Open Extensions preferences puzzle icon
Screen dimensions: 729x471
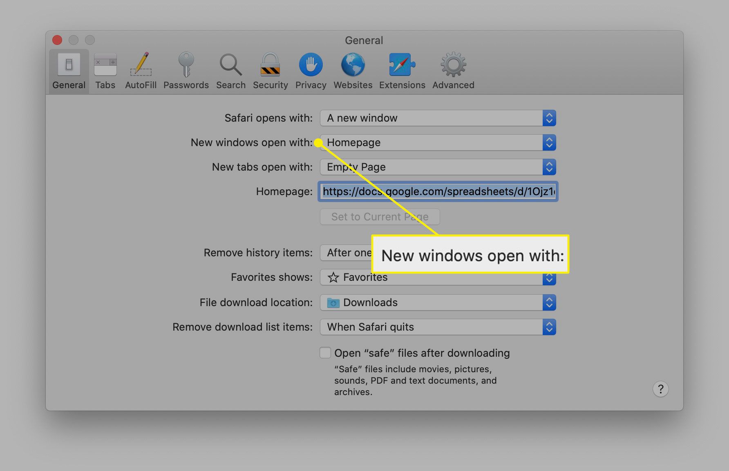pyautogui.click(x=402, y=64)
